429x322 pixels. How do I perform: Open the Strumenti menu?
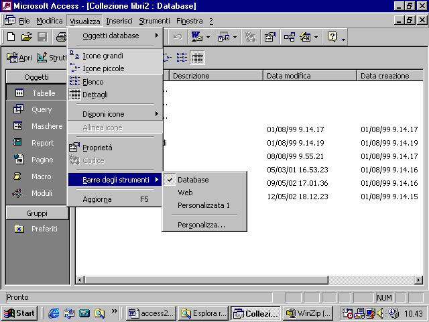point(154,21)
